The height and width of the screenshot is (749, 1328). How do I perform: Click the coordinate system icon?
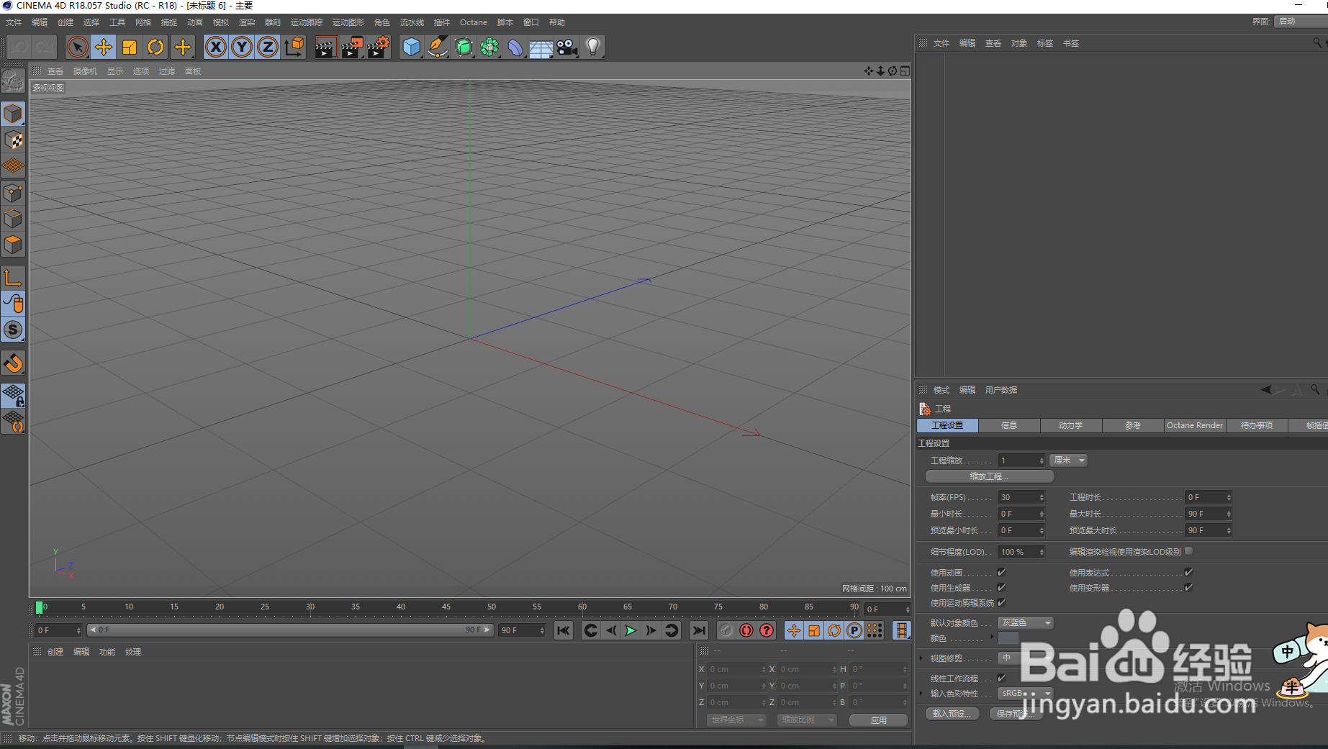point(294,47)
